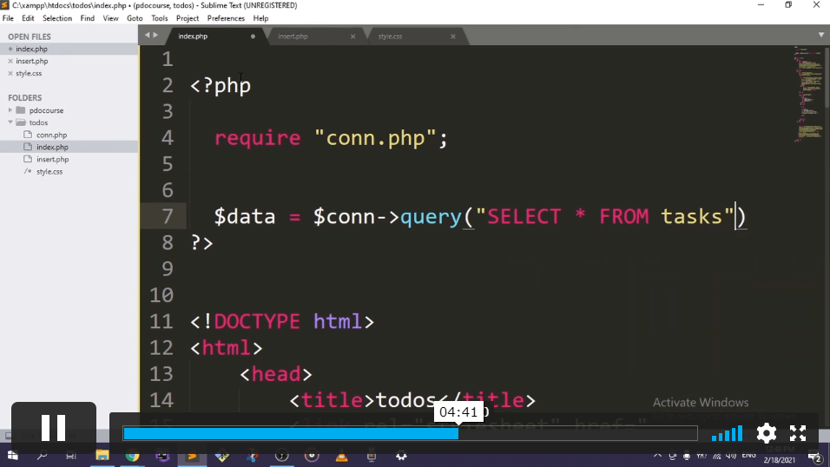Open the Selection menu
The width and height of the screenshot is (830, 467).
click(57, 18)
